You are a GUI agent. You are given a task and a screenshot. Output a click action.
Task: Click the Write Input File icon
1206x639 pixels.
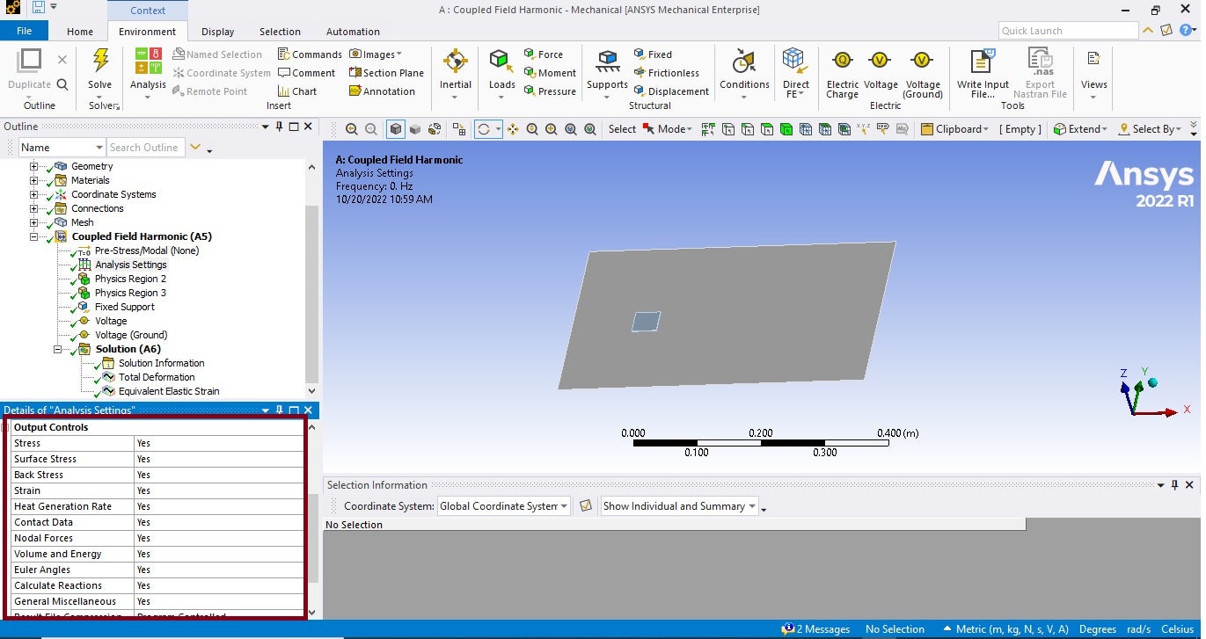click(x=982, y=62)
